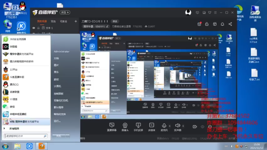Click the 关机 shutdown button

coord(59,136)
